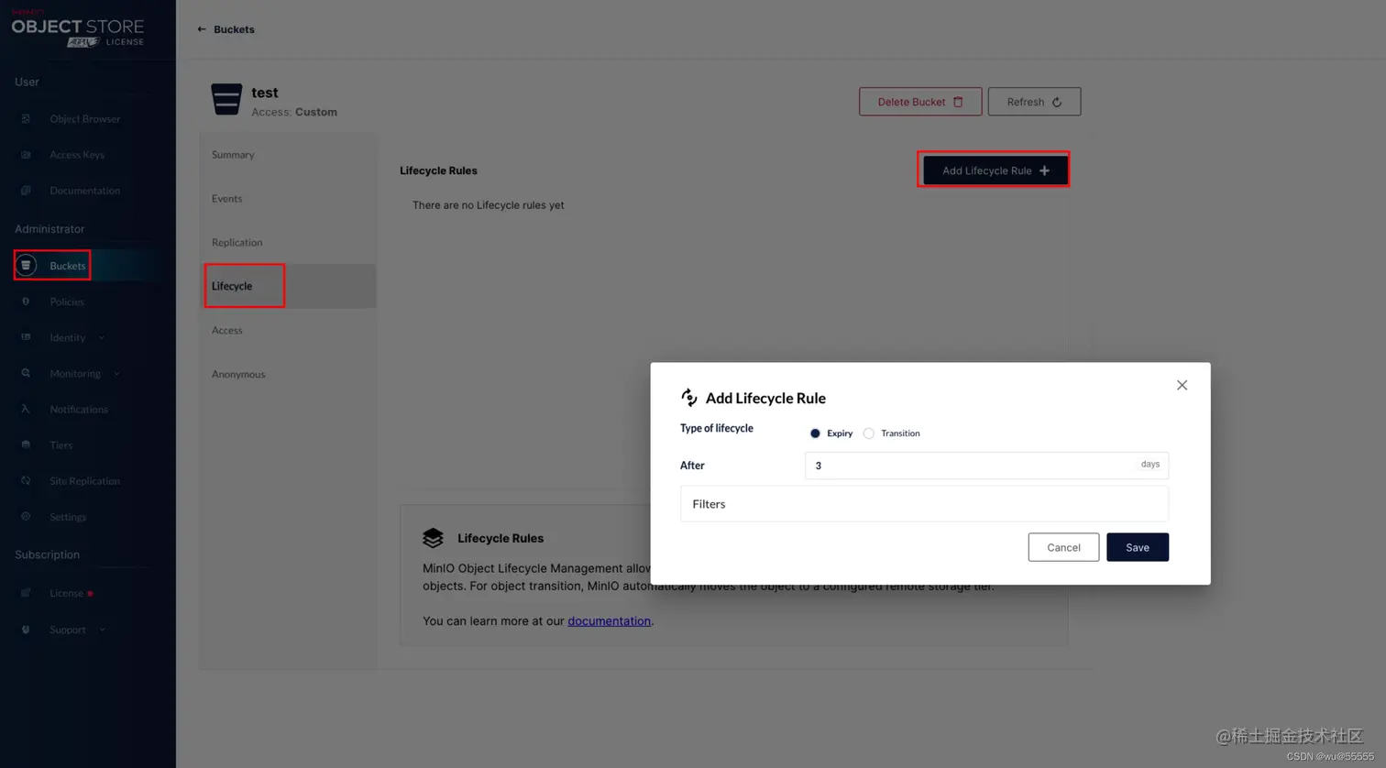Open the documentation link

pos(609,620)
